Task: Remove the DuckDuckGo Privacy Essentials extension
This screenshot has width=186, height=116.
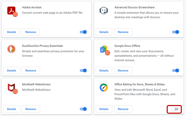Action: (31, 70)
